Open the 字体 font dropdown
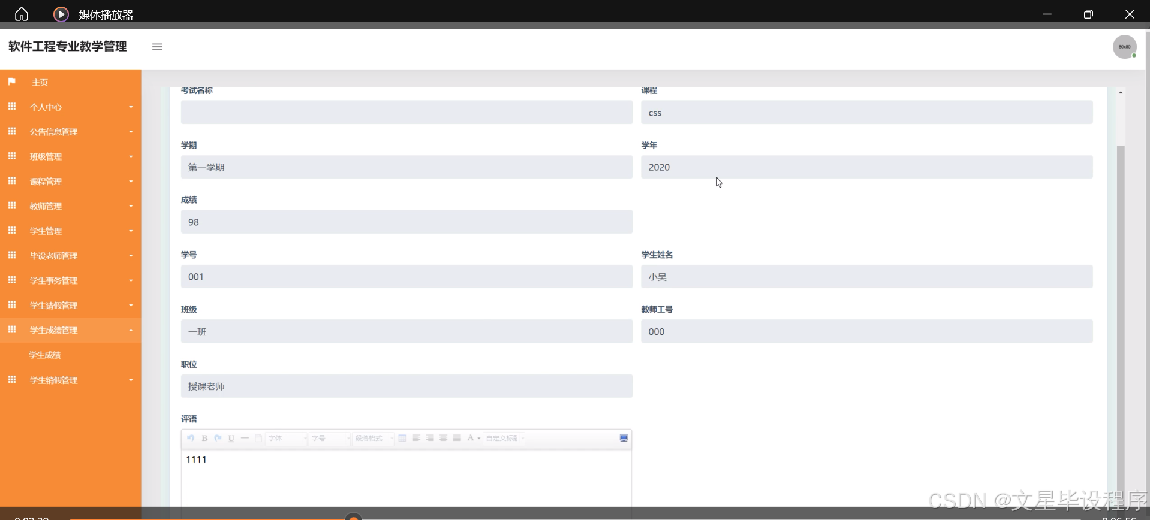1150x520 pixels. click(287, 438)
